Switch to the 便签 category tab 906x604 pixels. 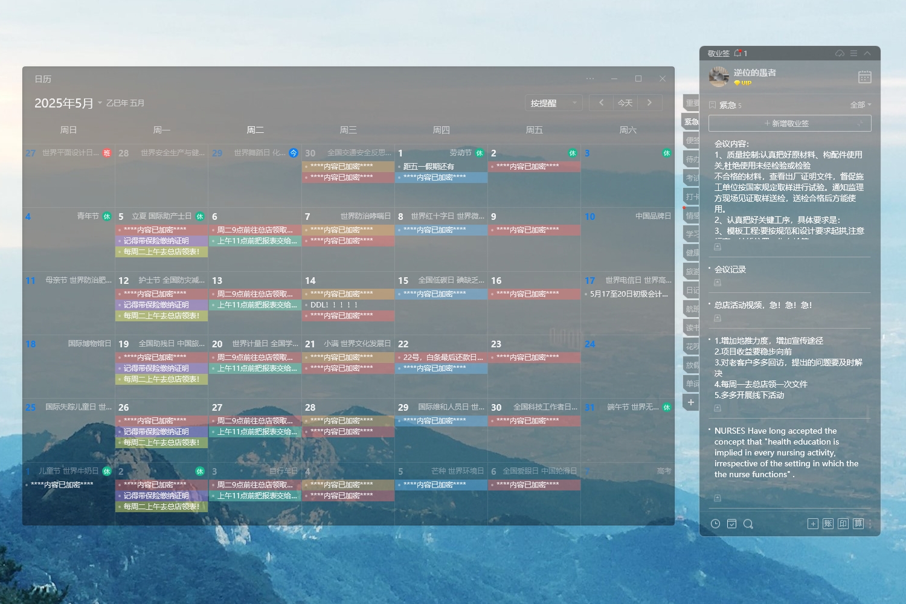click(692, 140)
